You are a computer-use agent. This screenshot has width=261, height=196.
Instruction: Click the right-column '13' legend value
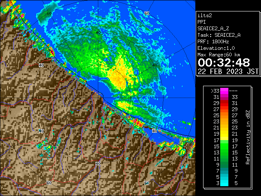tap(235, 158)
